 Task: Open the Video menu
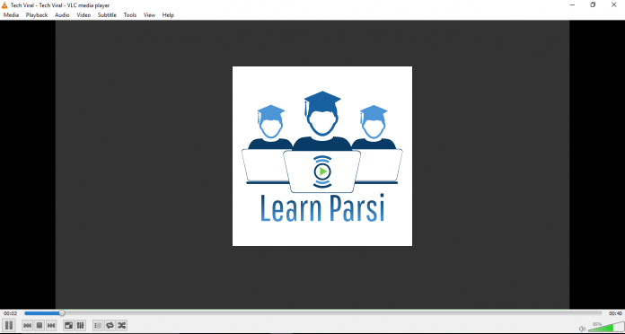[84, 15]
